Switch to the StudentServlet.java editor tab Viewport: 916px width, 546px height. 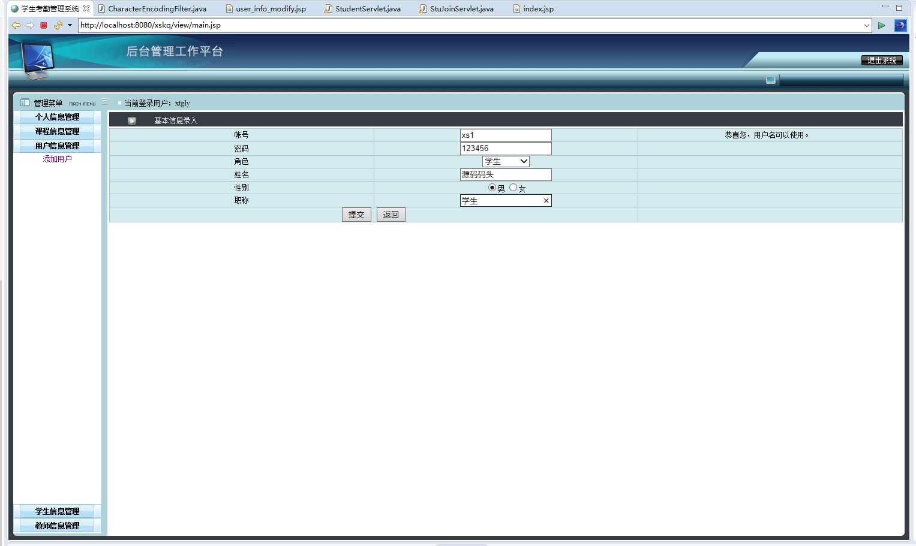pos(367,8)
